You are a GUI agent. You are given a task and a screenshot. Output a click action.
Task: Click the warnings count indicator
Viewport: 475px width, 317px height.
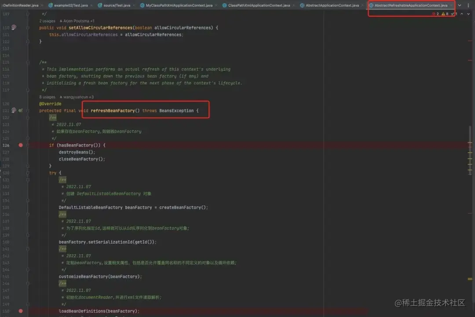pyautogui.click(x=445, y=14)
